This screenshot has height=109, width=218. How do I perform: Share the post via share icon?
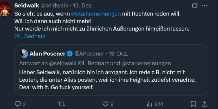205,104
